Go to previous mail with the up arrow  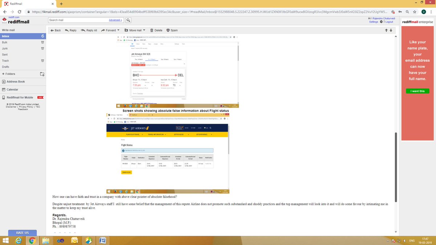coord(386,30)
